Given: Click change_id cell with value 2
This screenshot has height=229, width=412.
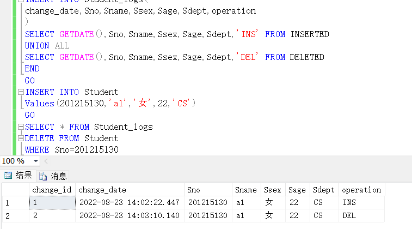Looking at the screenshot, I should pyautogui.click(x=52, y=215).
